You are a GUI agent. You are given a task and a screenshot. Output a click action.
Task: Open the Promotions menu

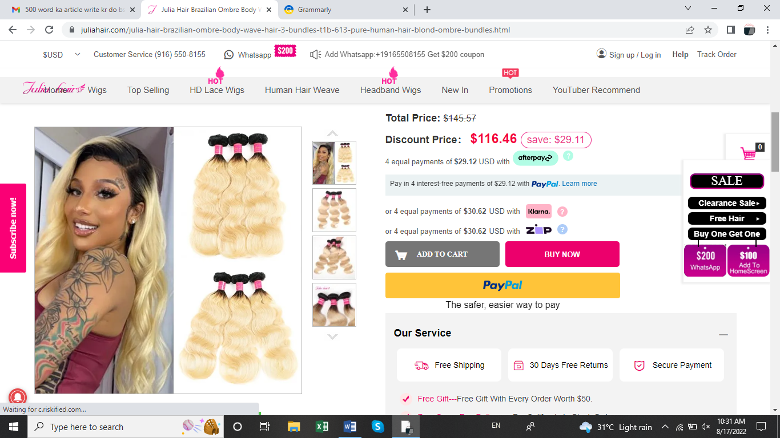pos(510,90)
